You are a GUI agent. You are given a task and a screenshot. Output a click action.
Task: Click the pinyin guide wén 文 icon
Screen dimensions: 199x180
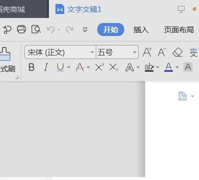[194, 52]
